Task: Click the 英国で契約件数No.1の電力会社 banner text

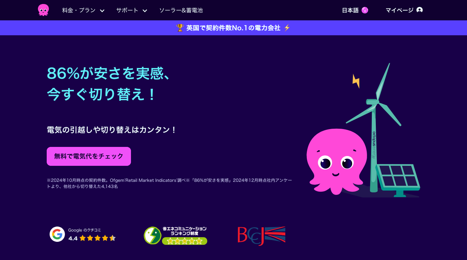Action: (233, 28)
